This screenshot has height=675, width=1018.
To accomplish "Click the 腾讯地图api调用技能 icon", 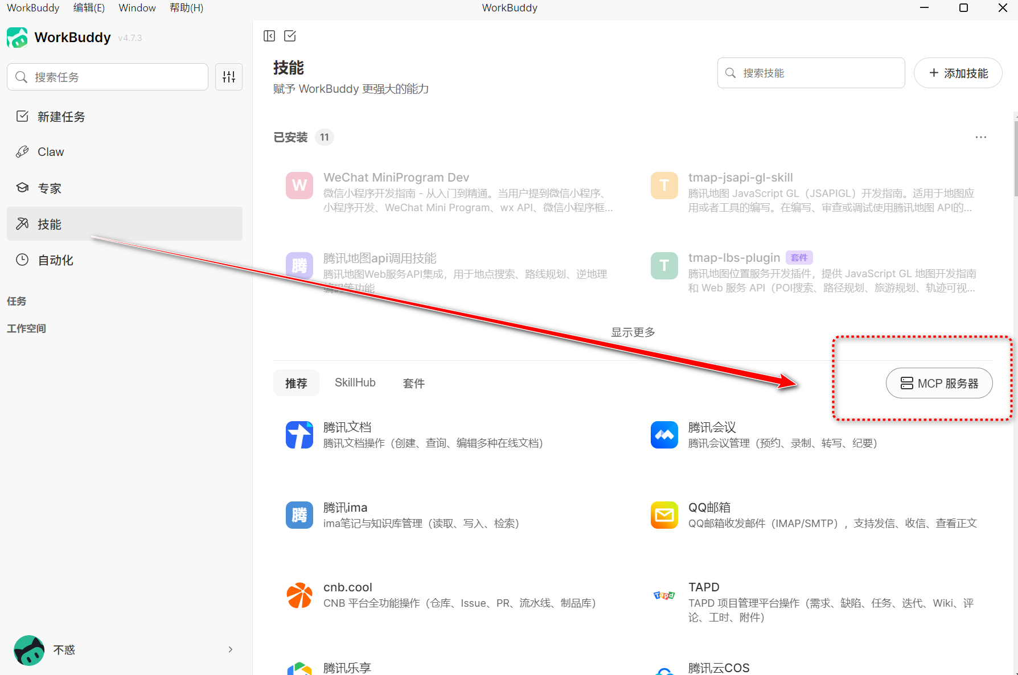I will coord(299,266).
